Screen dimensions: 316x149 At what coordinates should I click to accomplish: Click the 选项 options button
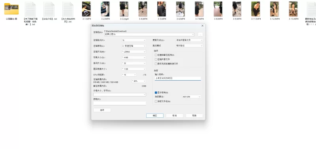click(x=102, y=110)
